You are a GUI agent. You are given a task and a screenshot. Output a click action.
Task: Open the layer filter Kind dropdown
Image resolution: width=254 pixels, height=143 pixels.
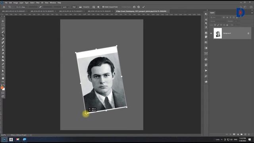pyautogui.click(x=216, y=17)
